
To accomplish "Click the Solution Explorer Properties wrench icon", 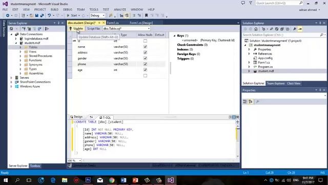I will coord(295,29).
